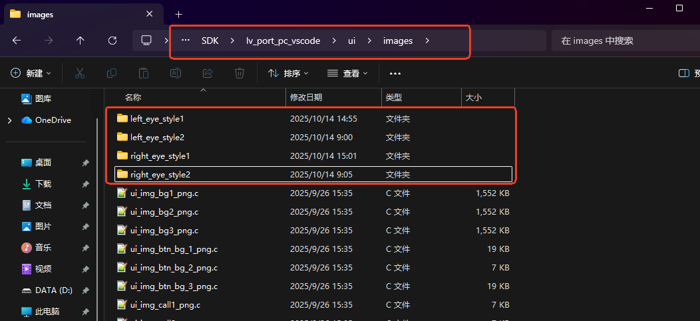
Task: Select left_eye_style1 folder
Action: [313, 118]
